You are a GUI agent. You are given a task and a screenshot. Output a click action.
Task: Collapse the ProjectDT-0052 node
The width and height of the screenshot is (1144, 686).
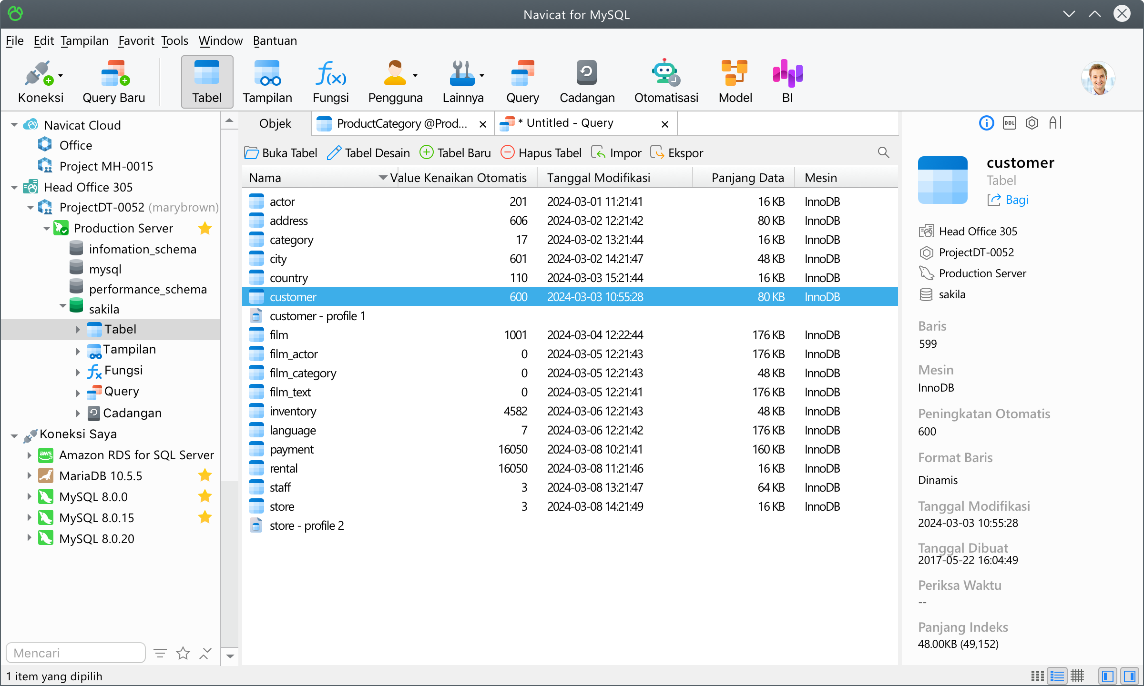[x=30, y=207]
